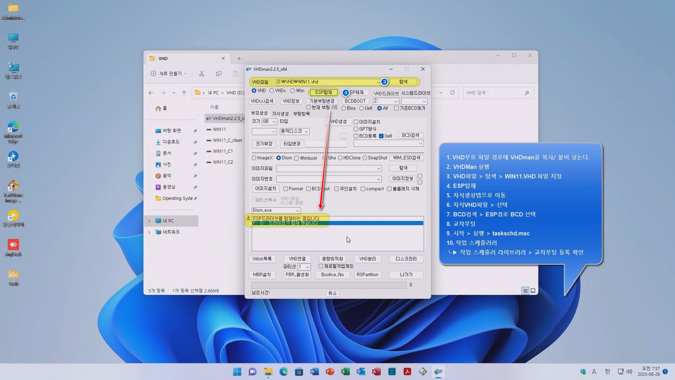Switch to the 자식생성 tab
The image size is (675, 380).
280,114
